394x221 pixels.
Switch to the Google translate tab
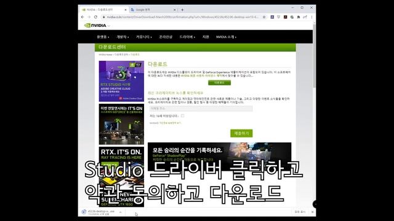pyautogui.click(x=153, y=10)
